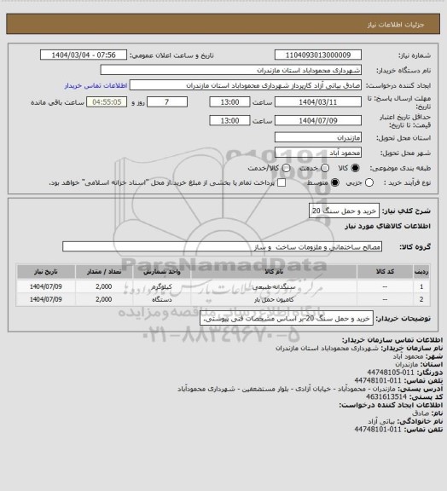Click the price validity date field 1404/07/09
Image resolution: width=447 pixels, height=491 pixels.
[318, 120]
